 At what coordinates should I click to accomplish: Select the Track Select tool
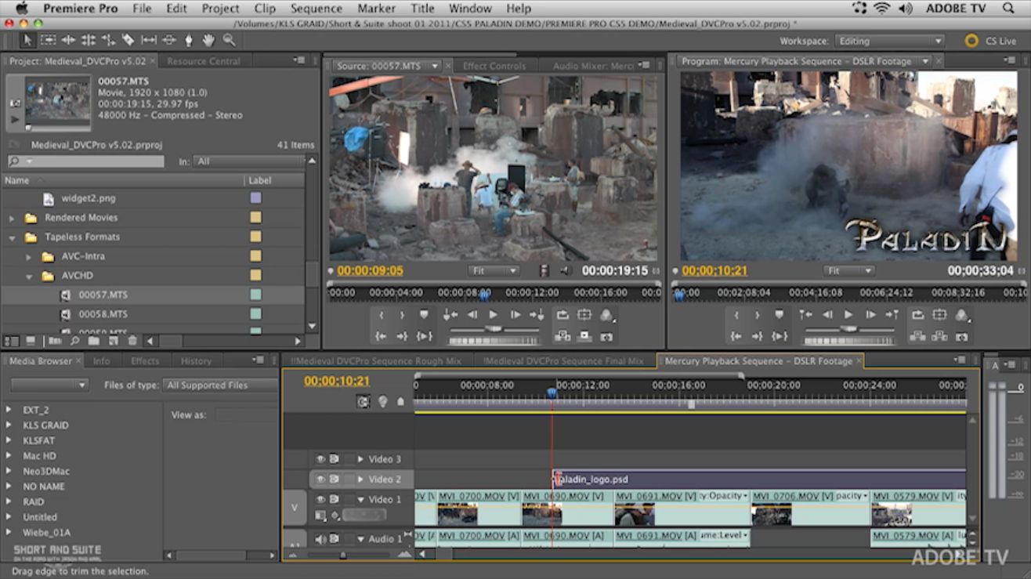[x=49, y=40]
